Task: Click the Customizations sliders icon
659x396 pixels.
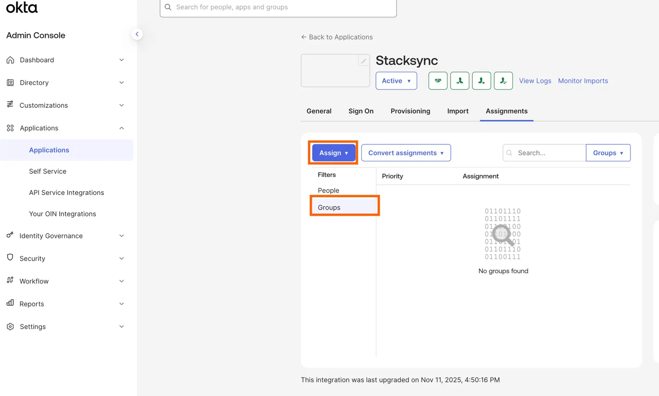Action: click(x=10, y=105)
